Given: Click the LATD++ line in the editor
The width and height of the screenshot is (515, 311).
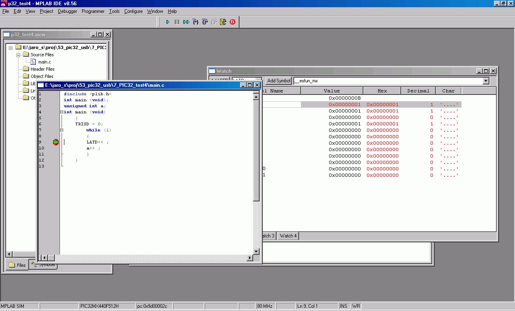Looking at the screenshot, I should [x=98, y=142].
